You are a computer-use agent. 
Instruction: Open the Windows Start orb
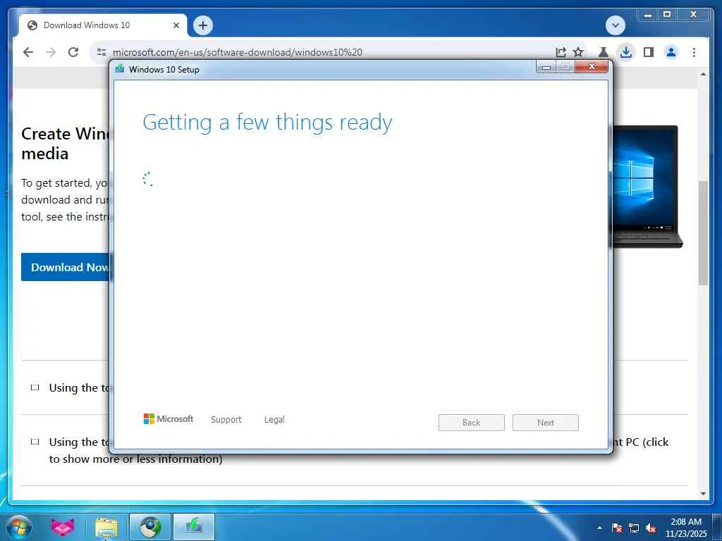(x=19, y=527)
